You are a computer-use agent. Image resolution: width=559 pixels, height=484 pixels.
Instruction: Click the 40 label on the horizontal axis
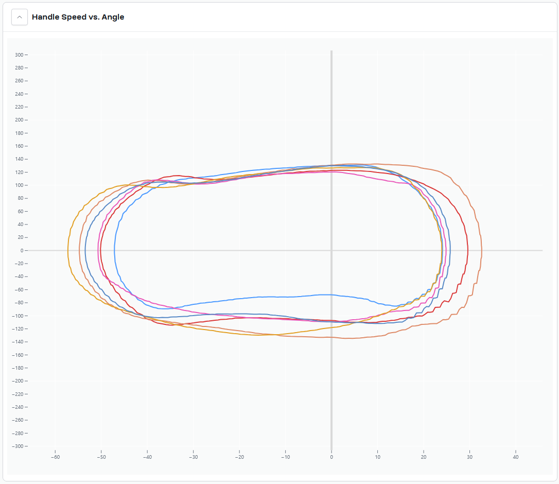tap(515, 457)
